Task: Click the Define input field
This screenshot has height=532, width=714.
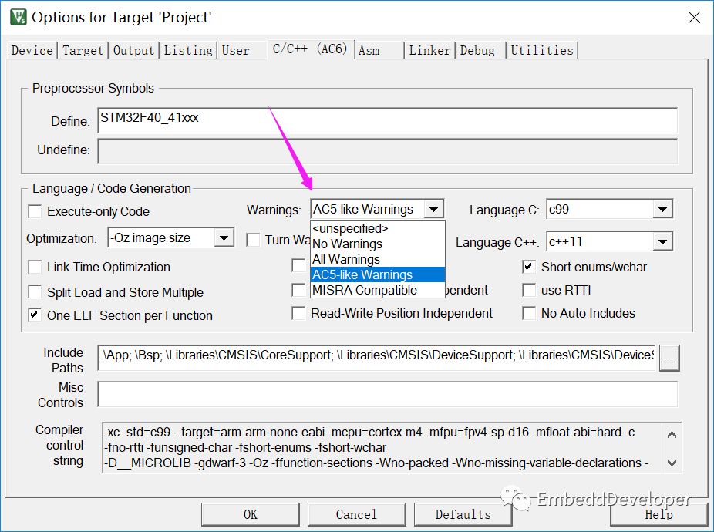Action: [387, 120]
